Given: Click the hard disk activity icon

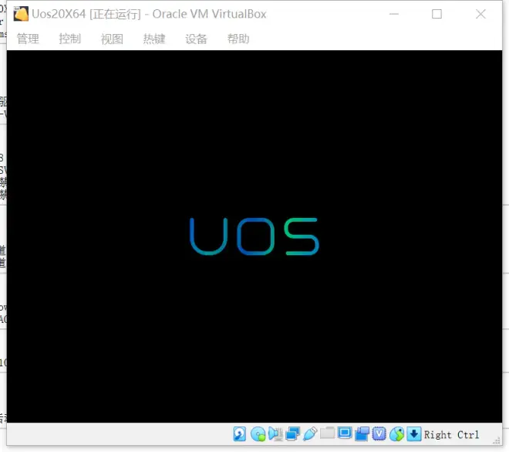Looking at the screenshot, I should [x=240, y=434].
